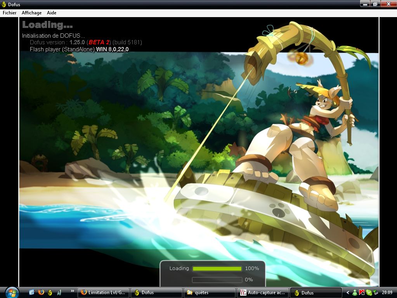Click the "Dofus version : 1.25.0" line

coord(86,42)
